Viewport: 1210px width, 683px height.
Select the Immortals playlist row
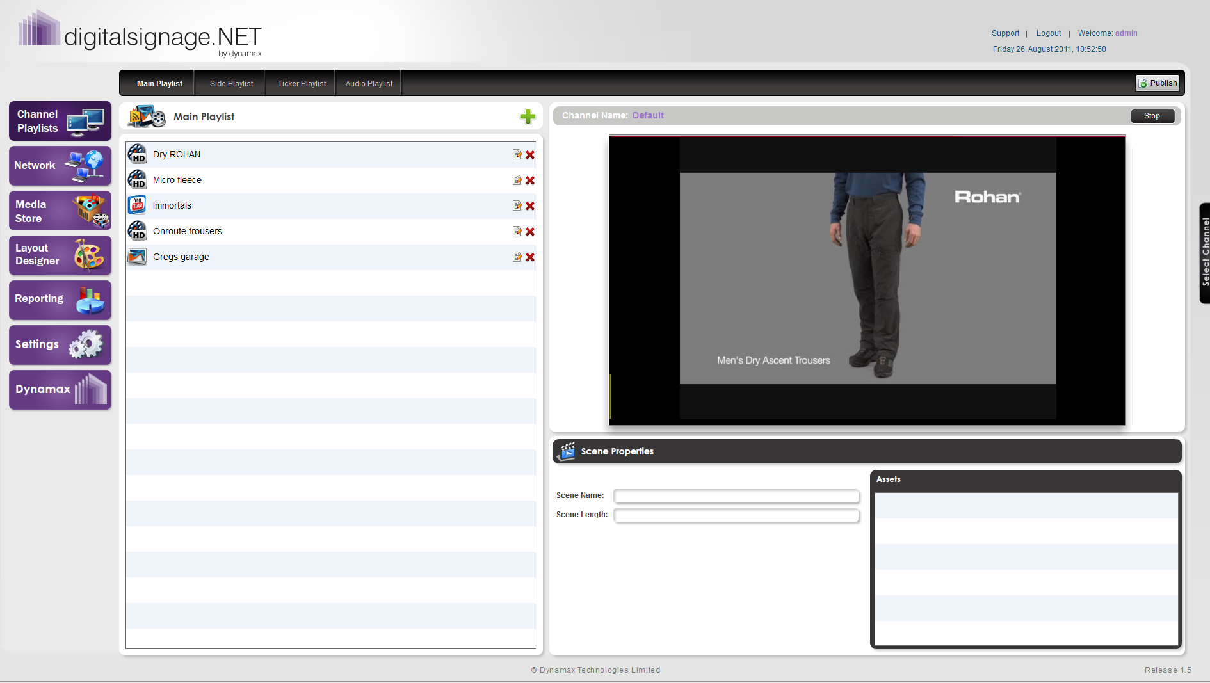point(331,206)
